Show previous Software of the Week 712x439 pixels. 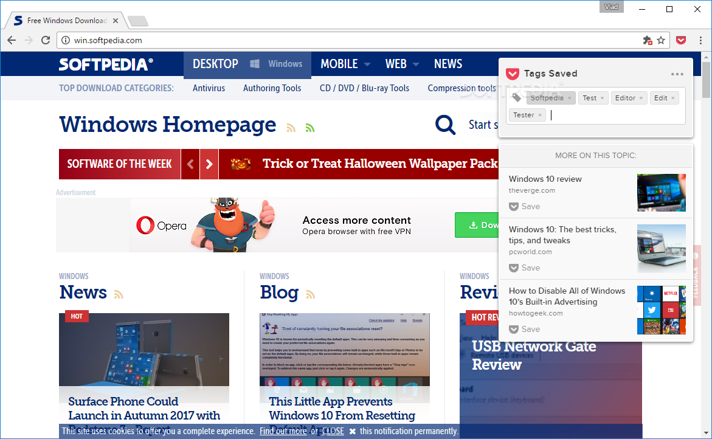(190, 164)
